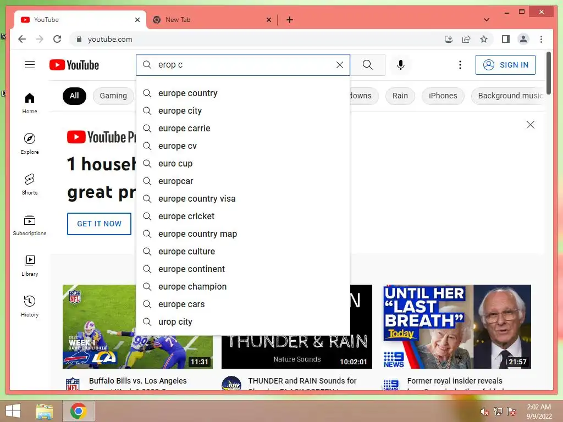Clear the search box text
Viewport: 563px width, 422px height.
(x=339, y=65)
